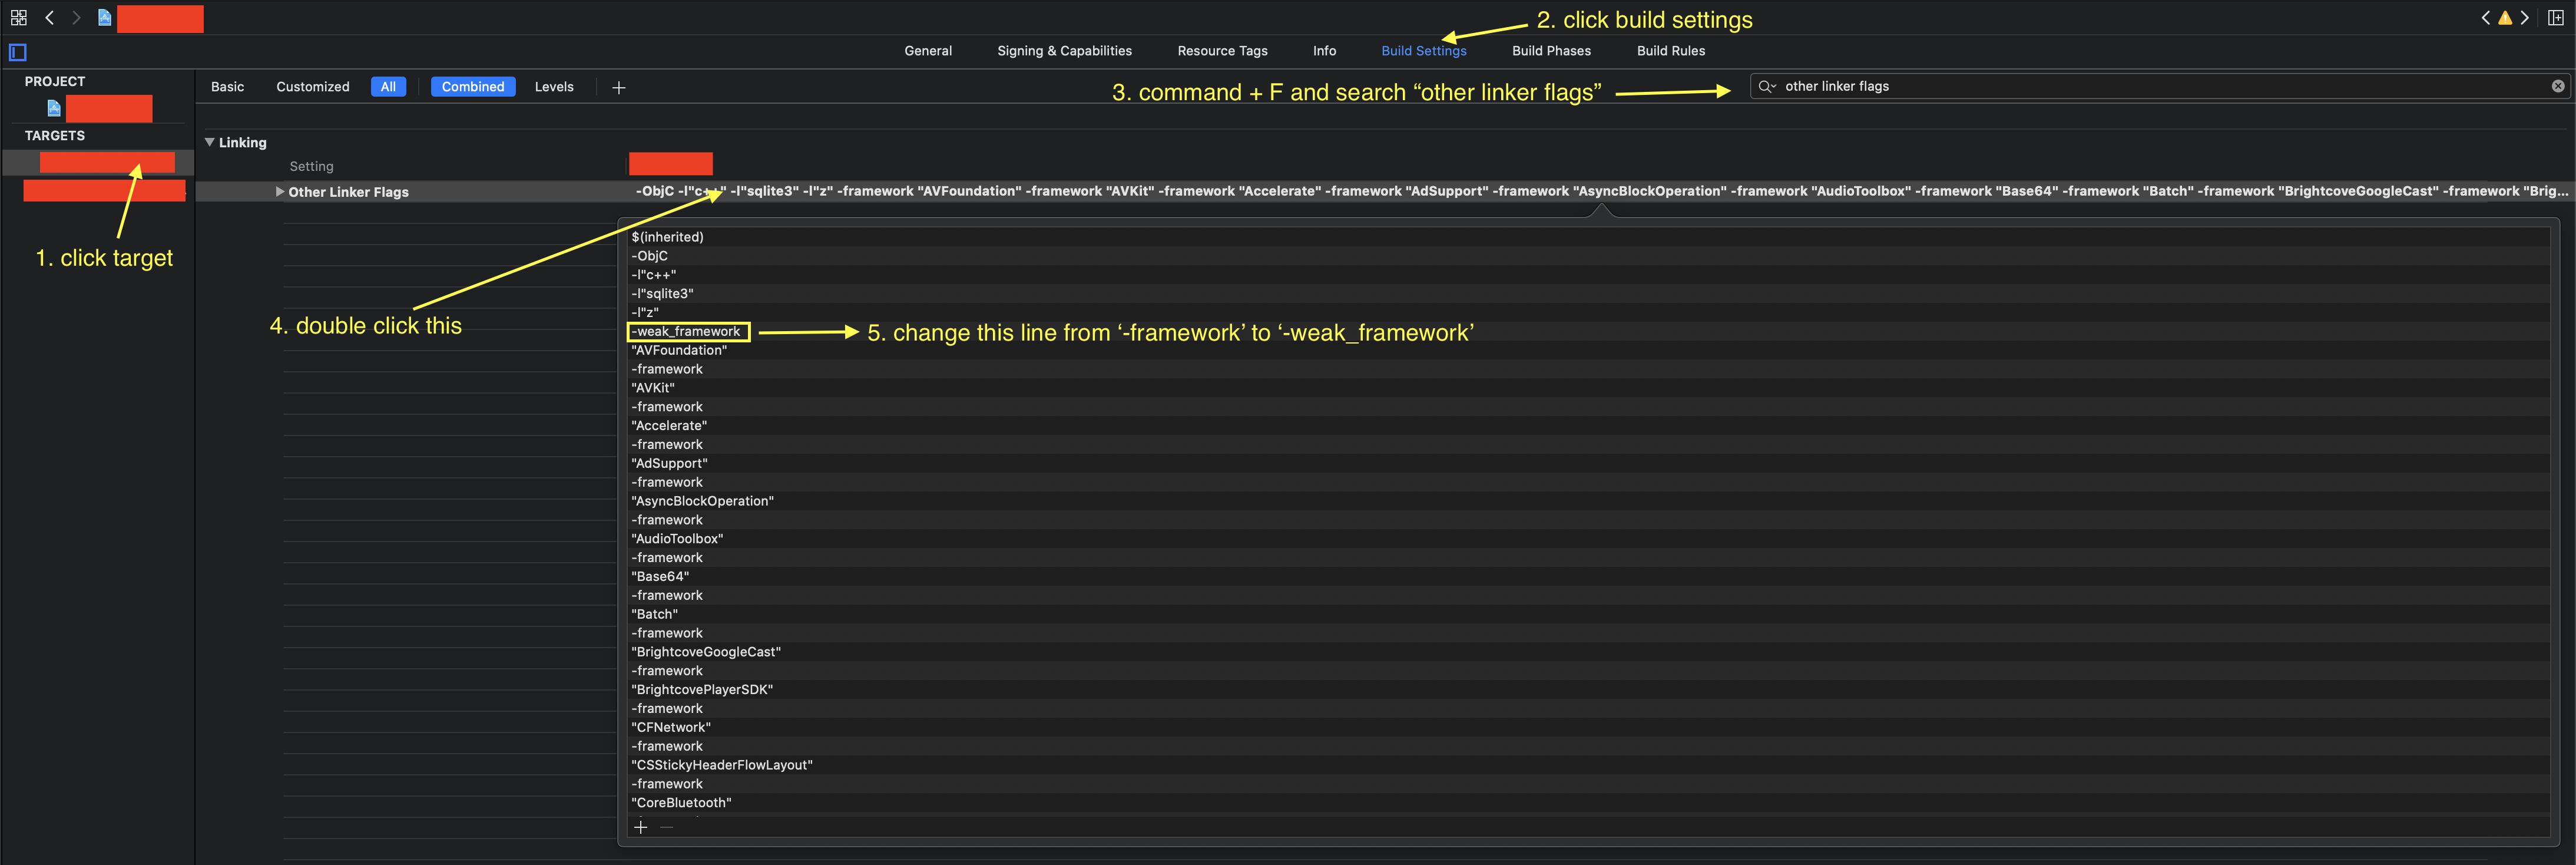Select the Basic settings filter
This screenshot has width=2576, height=865.
click(227, 87)
